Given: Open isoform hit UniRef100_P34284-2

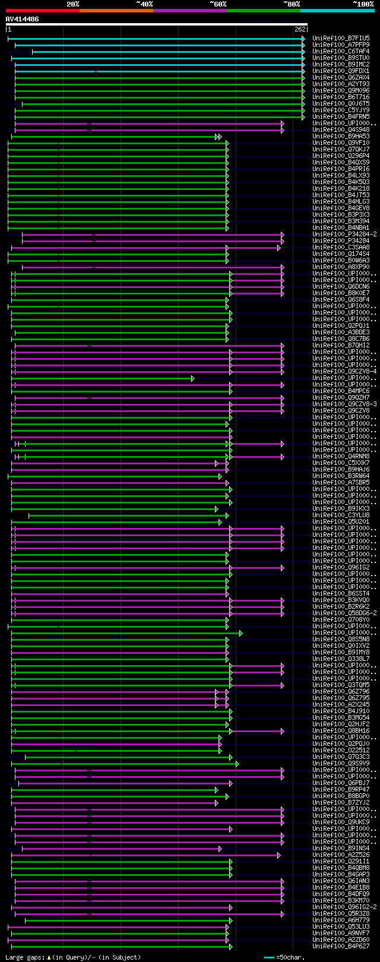Looking at the screenshot, I should point(344,234).
